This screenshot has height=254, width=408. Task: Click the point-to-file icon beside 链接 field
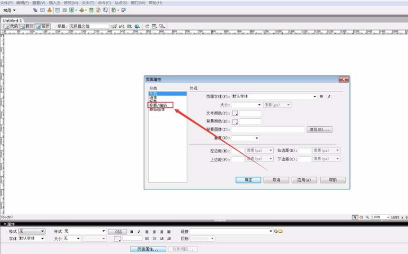tap(276, 231)
